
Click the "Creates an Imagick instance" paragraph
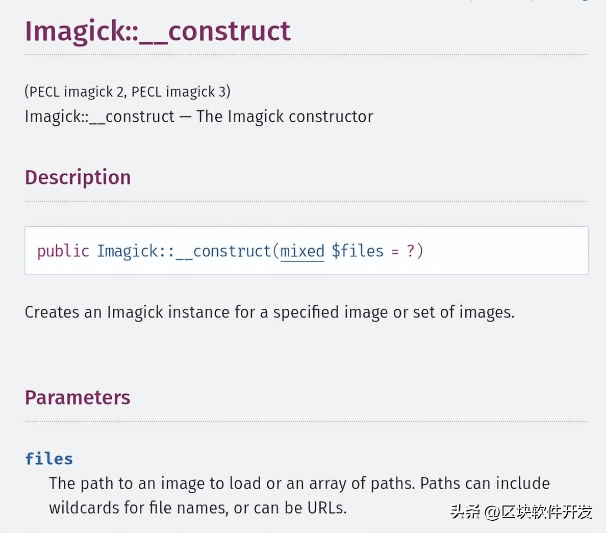tap(270, 312)
